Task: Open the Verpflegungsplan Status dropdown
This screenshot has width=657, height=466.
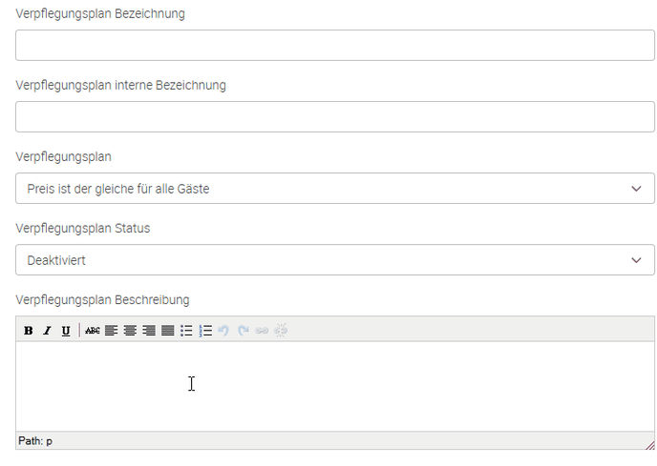Action: [334, 260]
